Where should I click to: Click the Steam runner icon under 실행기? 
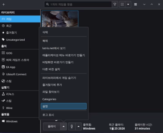coord(3,101)
